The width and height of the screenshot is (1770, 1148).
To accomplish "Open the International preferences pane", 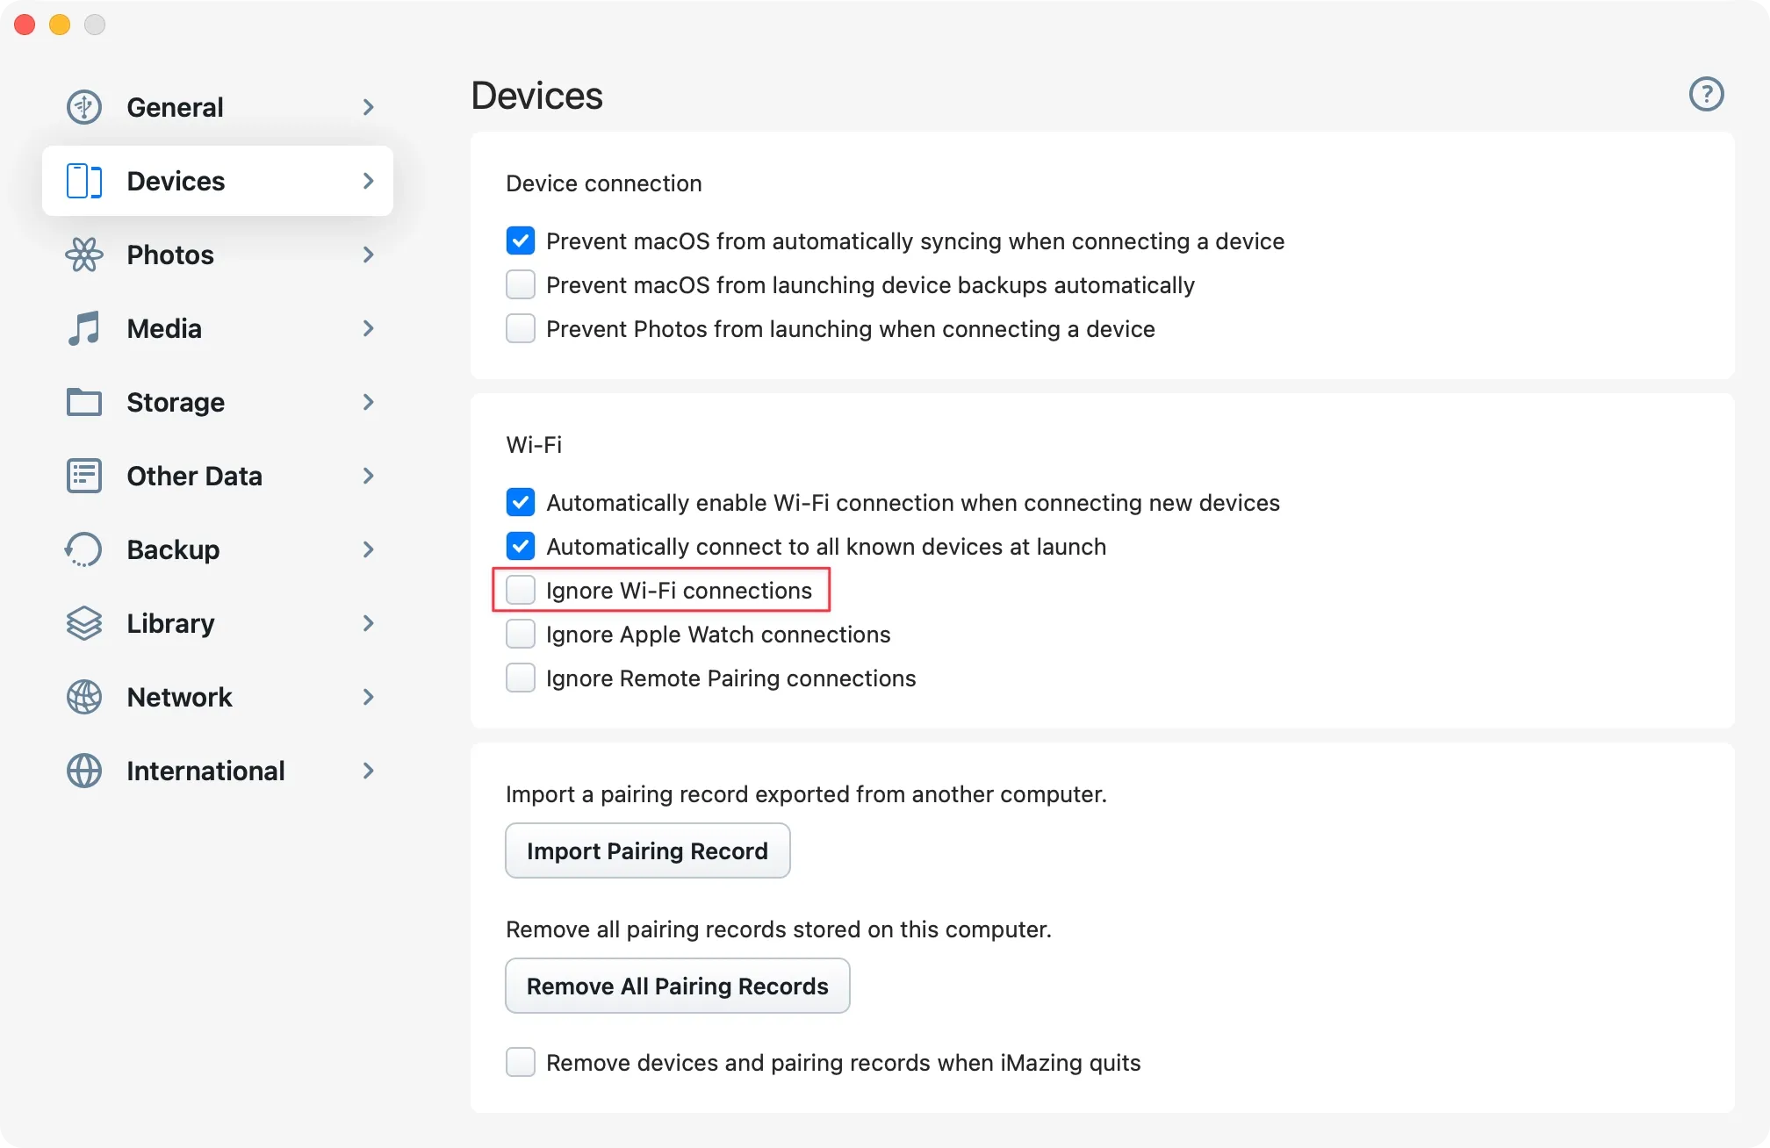I will click(x=206, y=771).
